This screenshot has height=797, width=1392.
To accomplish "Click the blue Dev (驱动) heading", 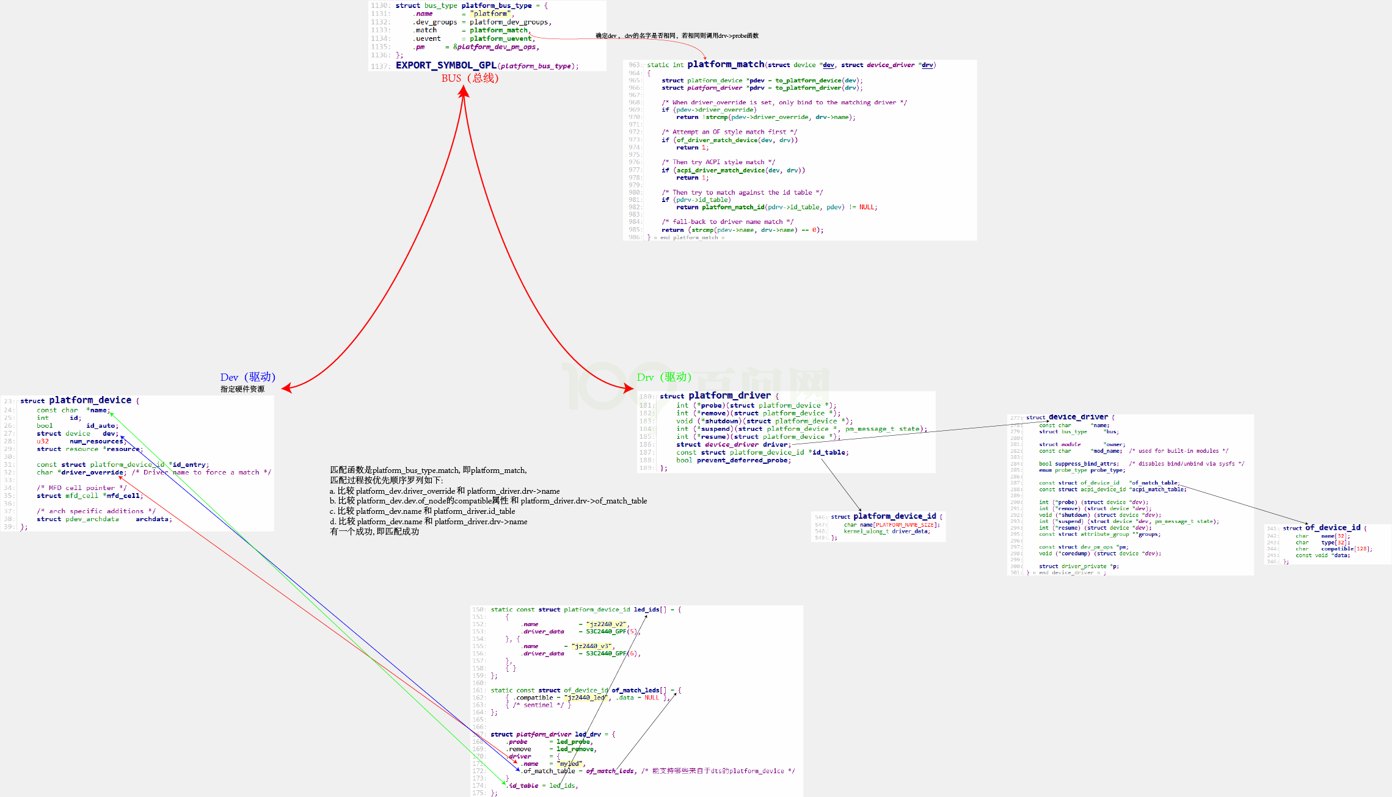I will click(x=247, y=377).
